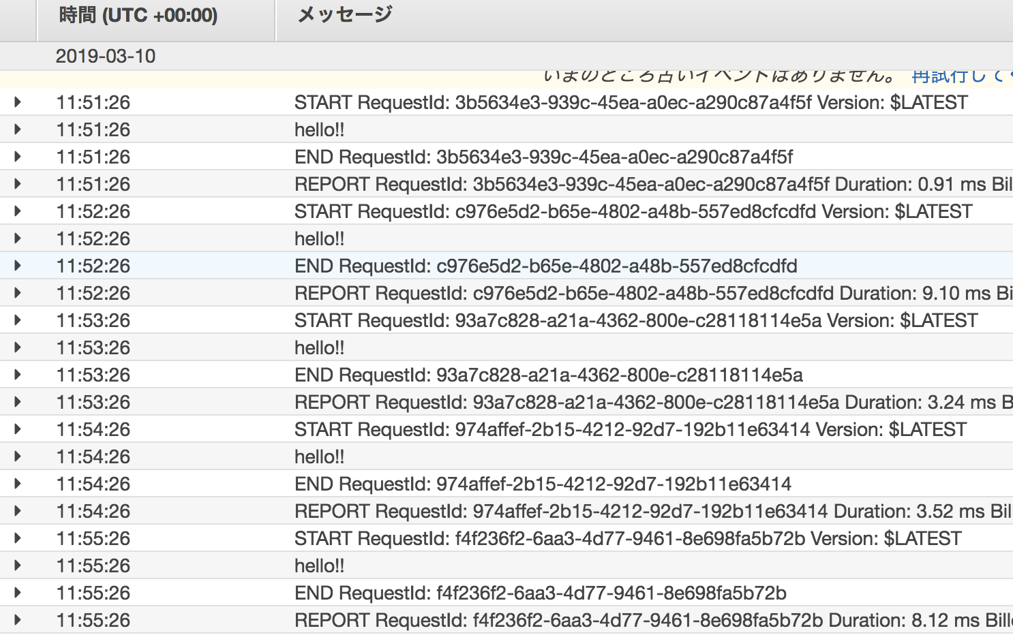
Task: Expand the last REPORT row with 8.12 ms
Action: 17,620
